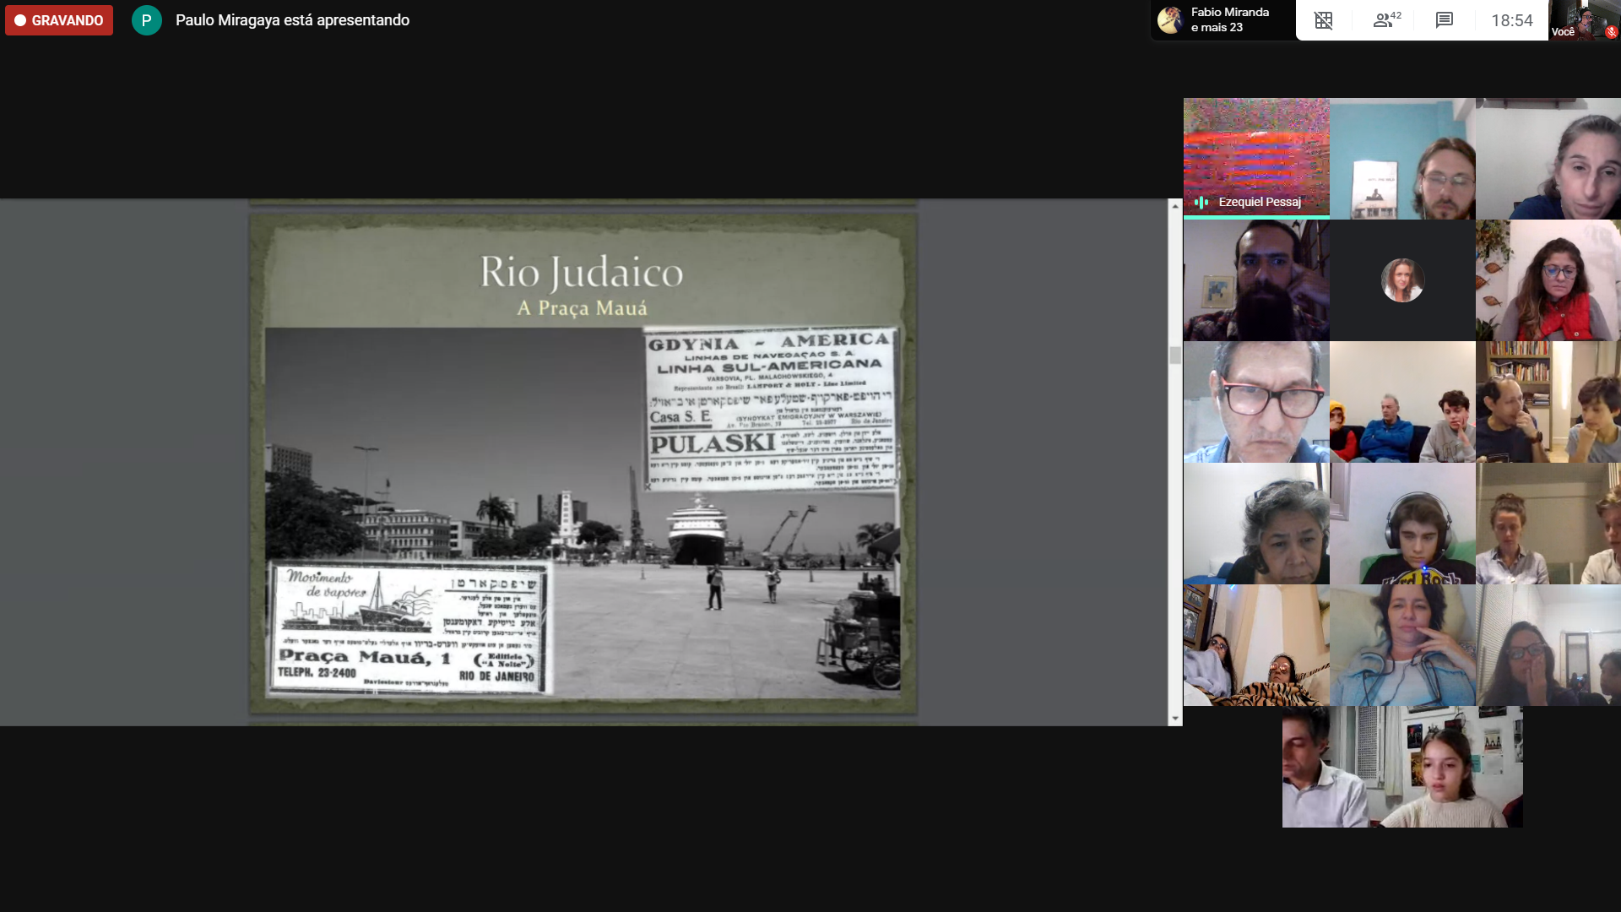Image resolution: width=1621 pixels, height=912 pixels.
Task: Click the audio indicator beside Ezequiel Pessaj
Action: [x=1201, y=202]
